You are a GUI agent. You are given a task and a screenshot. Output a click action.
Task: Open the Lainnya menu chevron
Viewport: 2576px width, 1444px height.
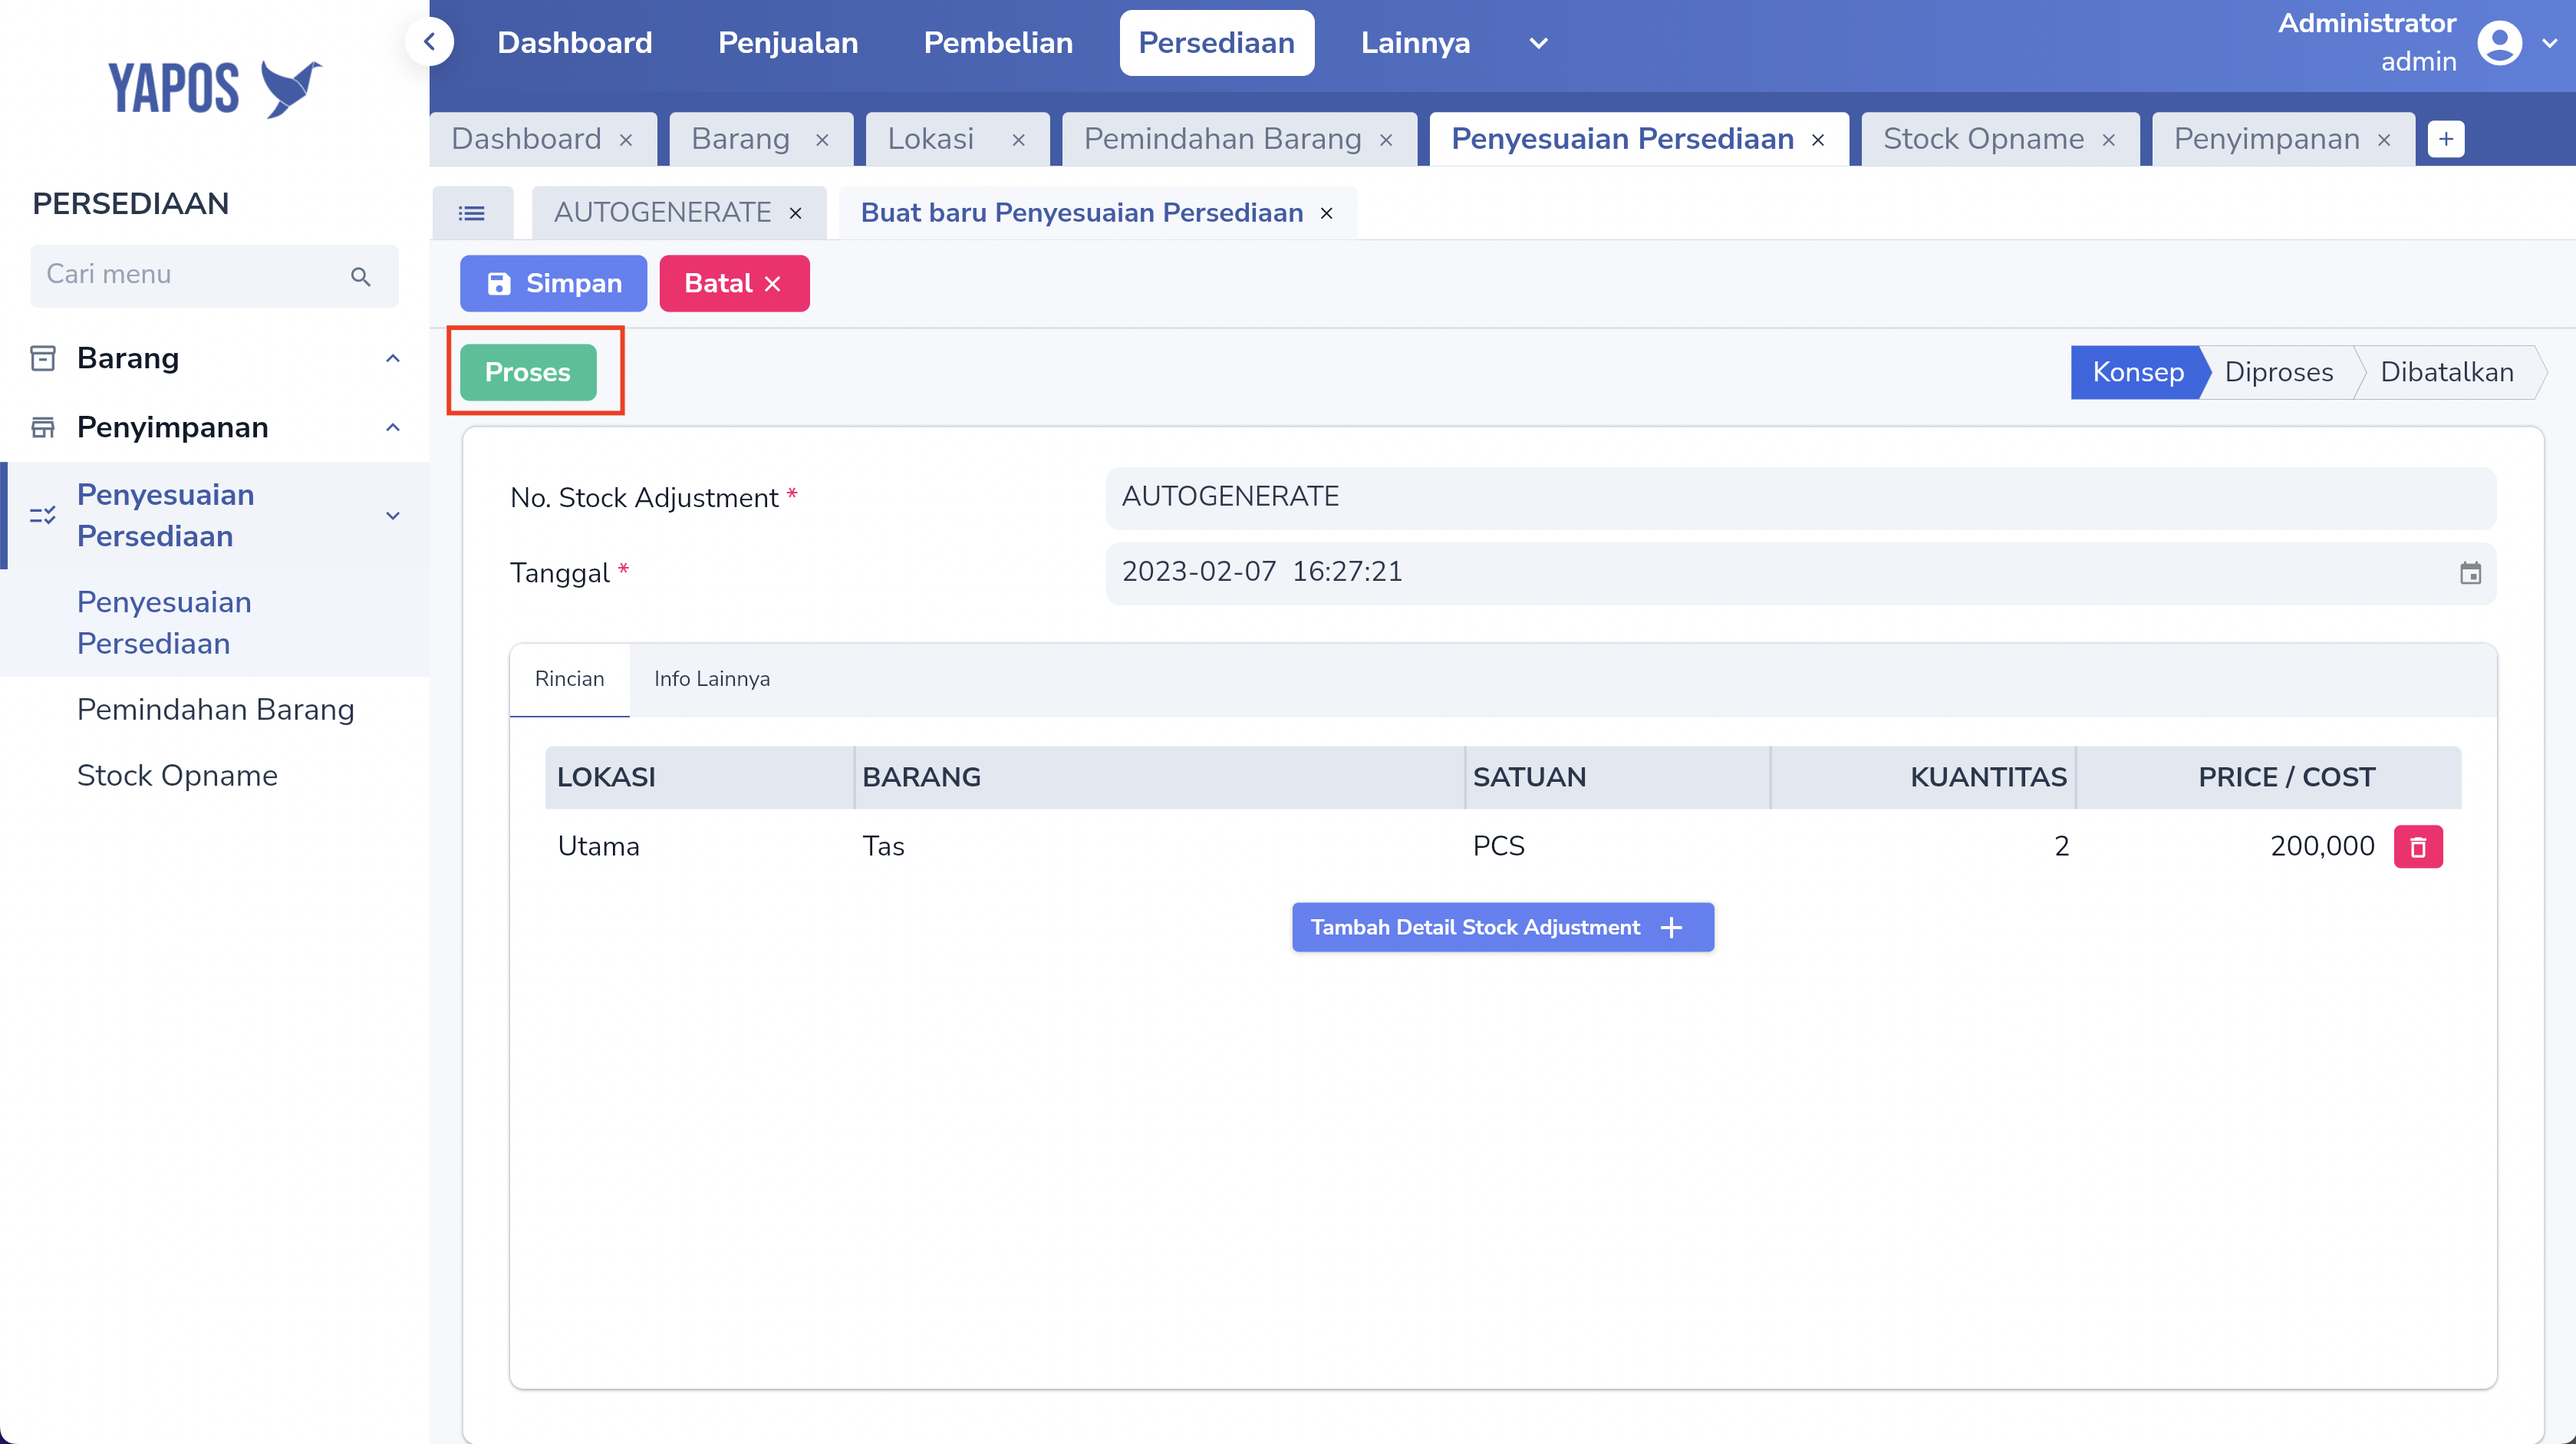point(1539,43)
